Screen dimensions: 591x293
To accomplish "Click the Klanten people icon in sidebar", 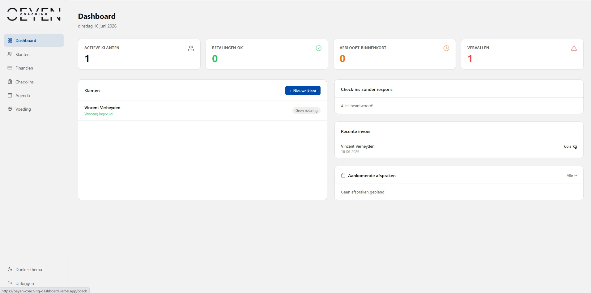I will pyautogui.click(x=10, y=54).
